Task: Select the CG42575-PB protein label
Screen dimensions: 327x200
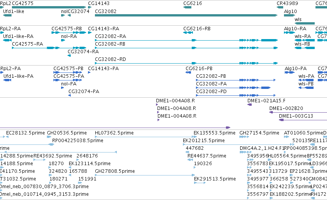Action: 68,69
